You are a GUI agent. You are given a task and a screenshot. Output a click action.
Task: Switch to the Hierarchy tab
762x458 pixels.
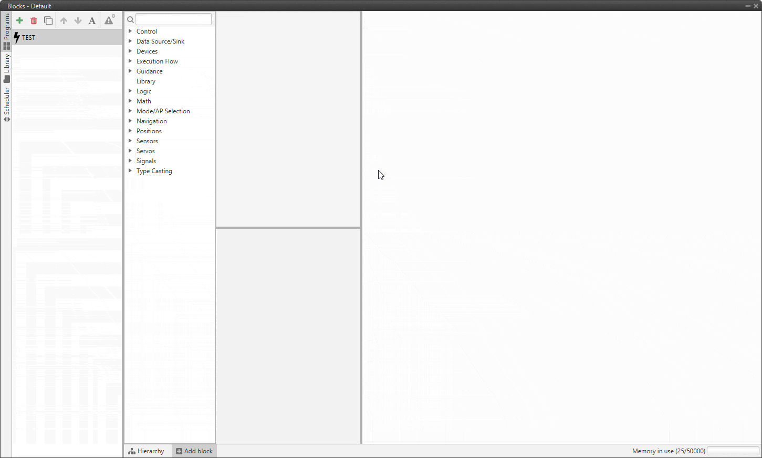(x=147, y=451)
